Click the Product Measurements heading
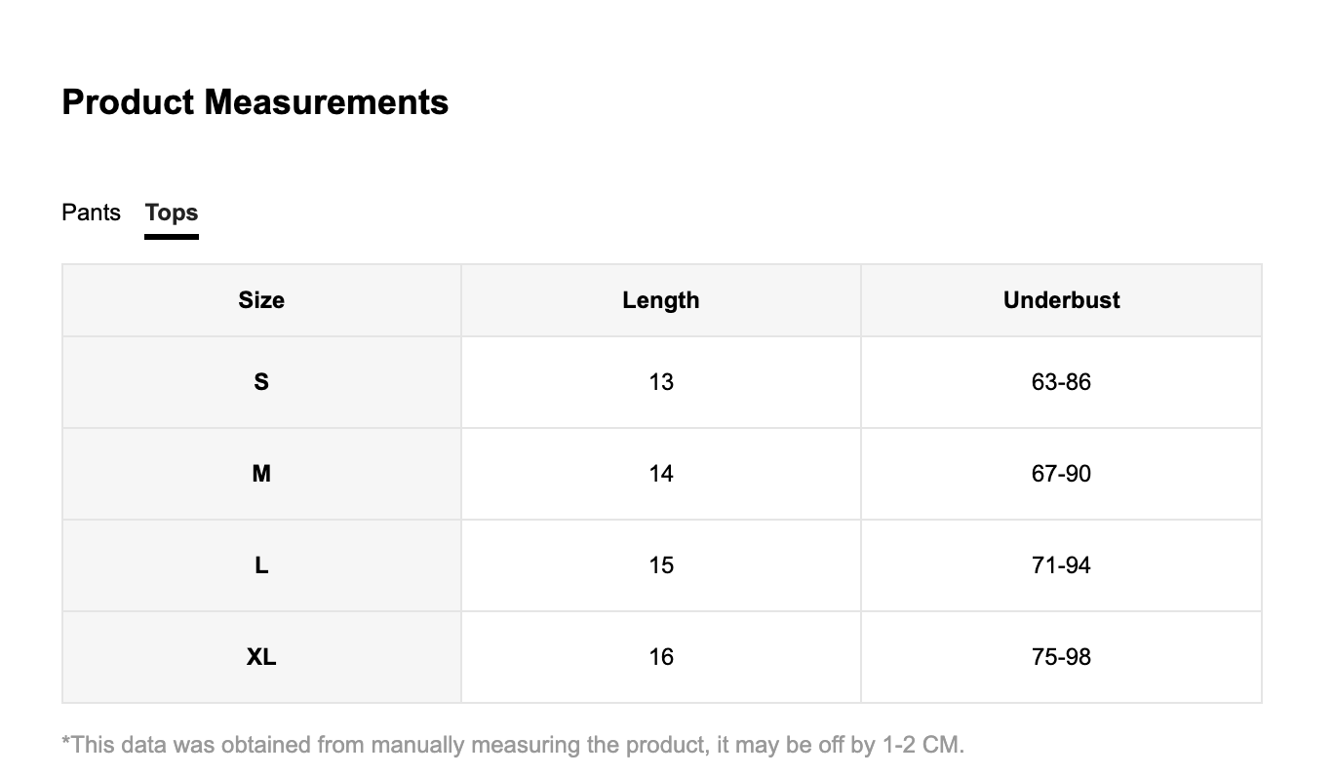The image size is (1334, 776). point(255,102)
